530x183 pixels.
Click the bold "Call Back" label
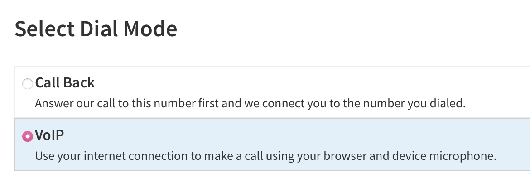[65, 83]
